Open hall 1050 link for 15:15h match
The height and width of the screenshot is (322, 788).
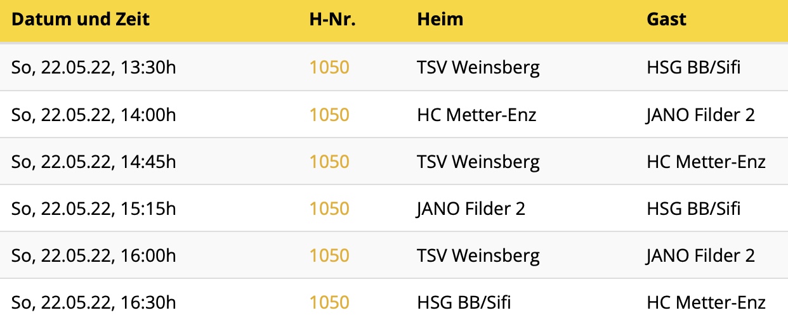coord(329,209)
